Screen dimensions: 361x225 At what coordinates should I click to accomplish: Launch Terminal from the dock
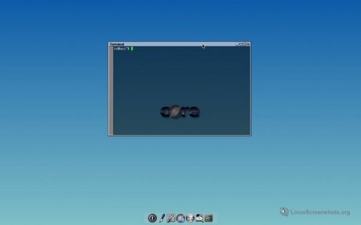point(209,218)
